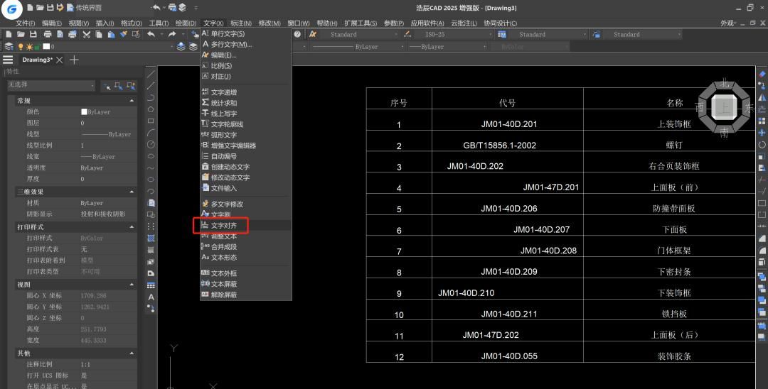Collapse the 常规 section in Properties
Viewport: 768px width, 389px height.
pyautogui.click(x=132, y=101)
